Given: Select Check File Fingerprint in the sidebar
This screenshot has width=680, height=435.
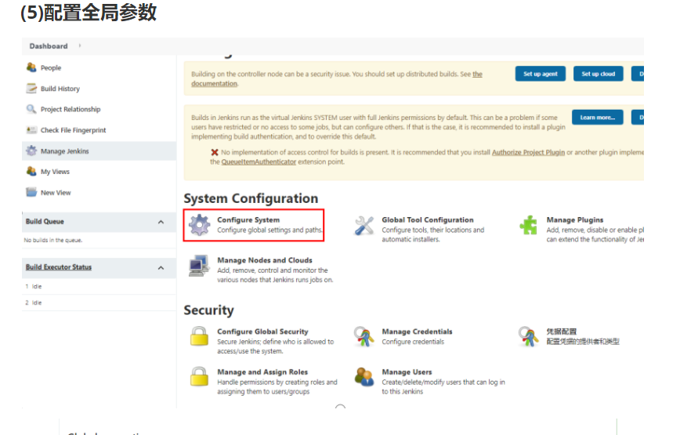Looking at the screenshot, I should (x=74, y=130).
